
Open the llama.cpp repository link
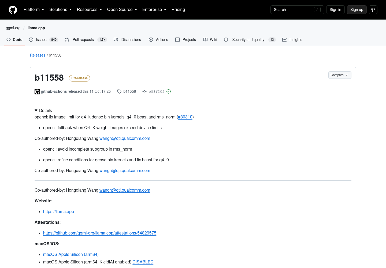point(36,28)
